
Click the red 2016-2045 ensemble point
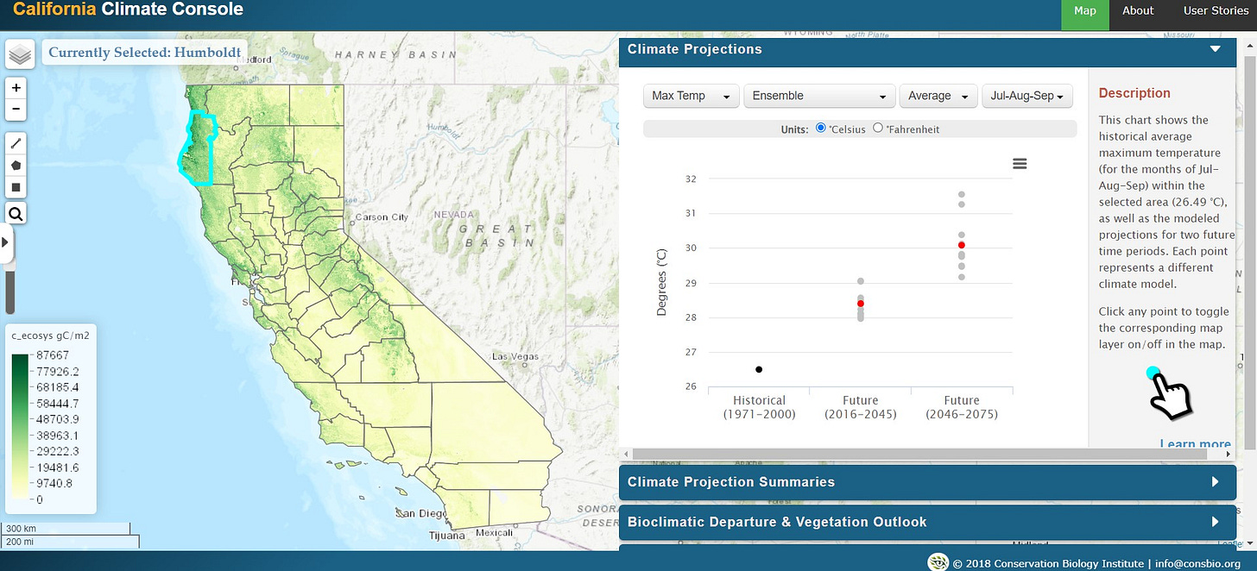(860, 304)
